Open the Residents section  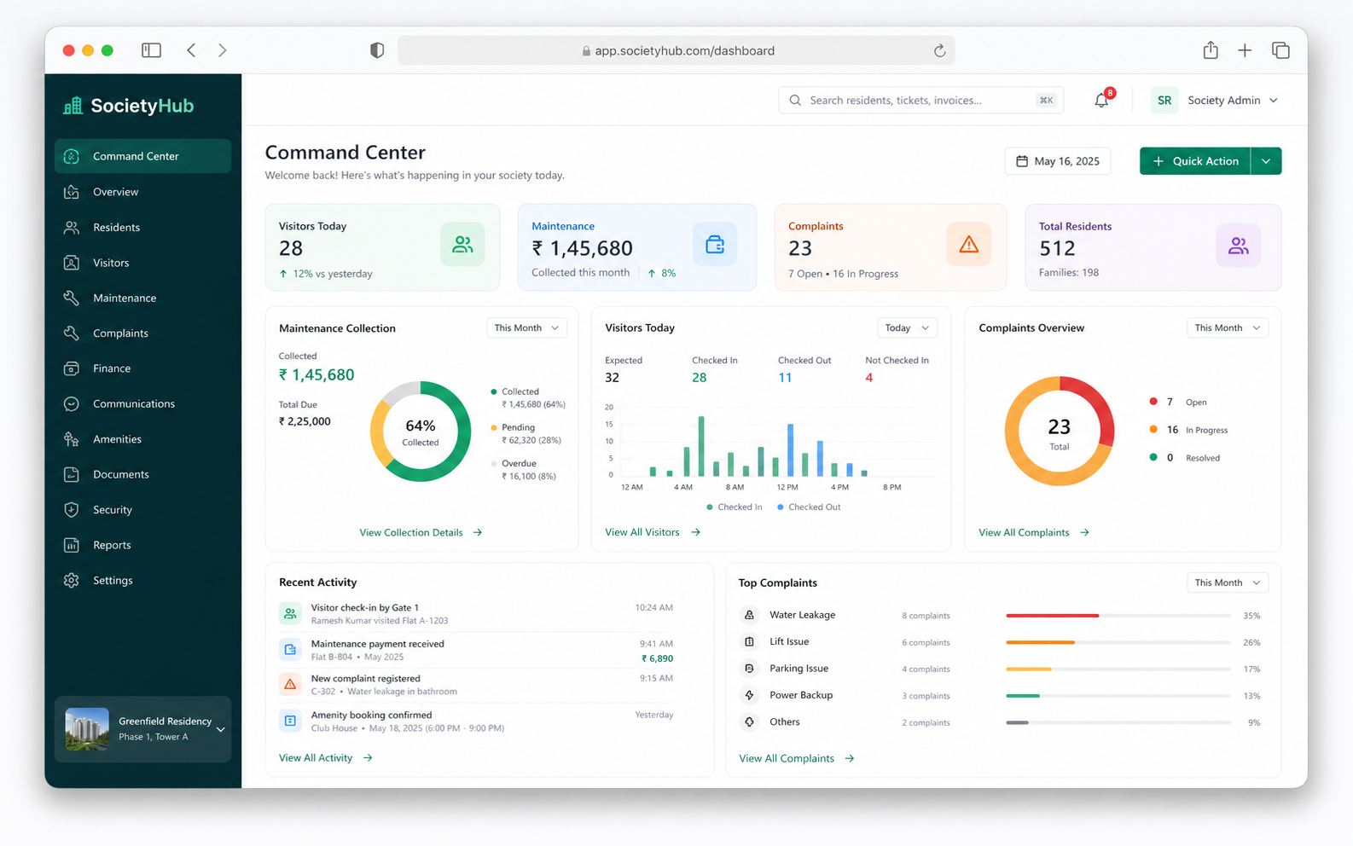click(143, 227)
